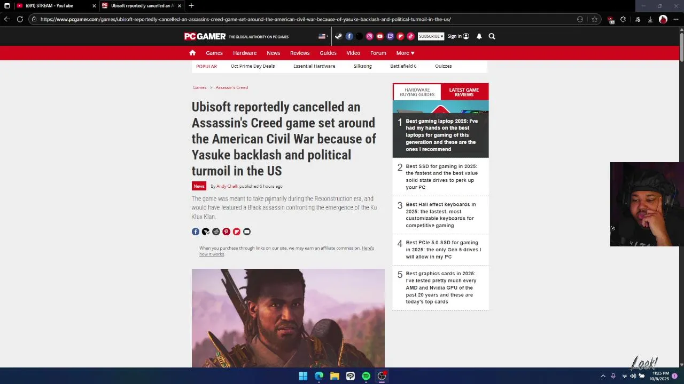Click the browser back arrow

(7, 19)
